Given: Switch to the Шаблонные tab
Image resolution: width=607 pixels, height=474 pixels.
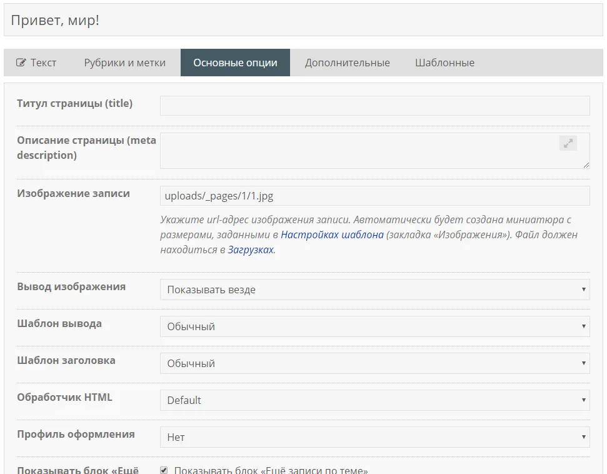Looking at the screenshot, I should [444, 63].
